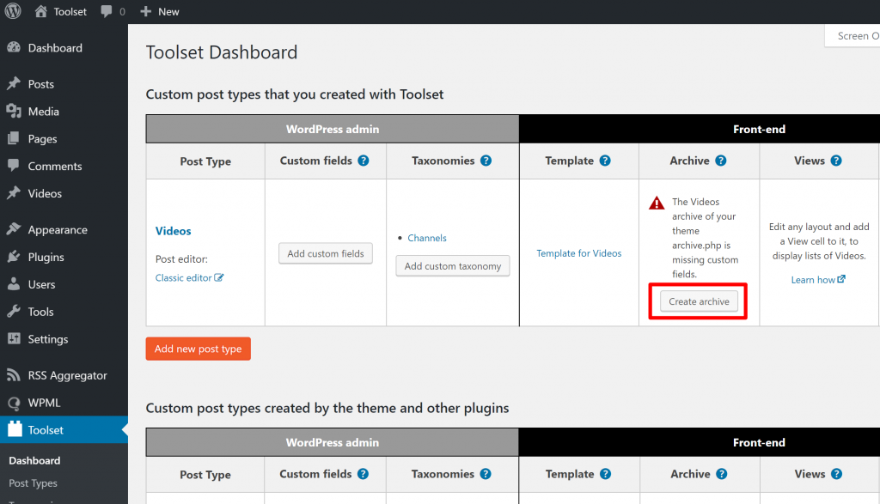The image size is (880, 504).
Task: Click Add new post type button
Action: (199, 349)
